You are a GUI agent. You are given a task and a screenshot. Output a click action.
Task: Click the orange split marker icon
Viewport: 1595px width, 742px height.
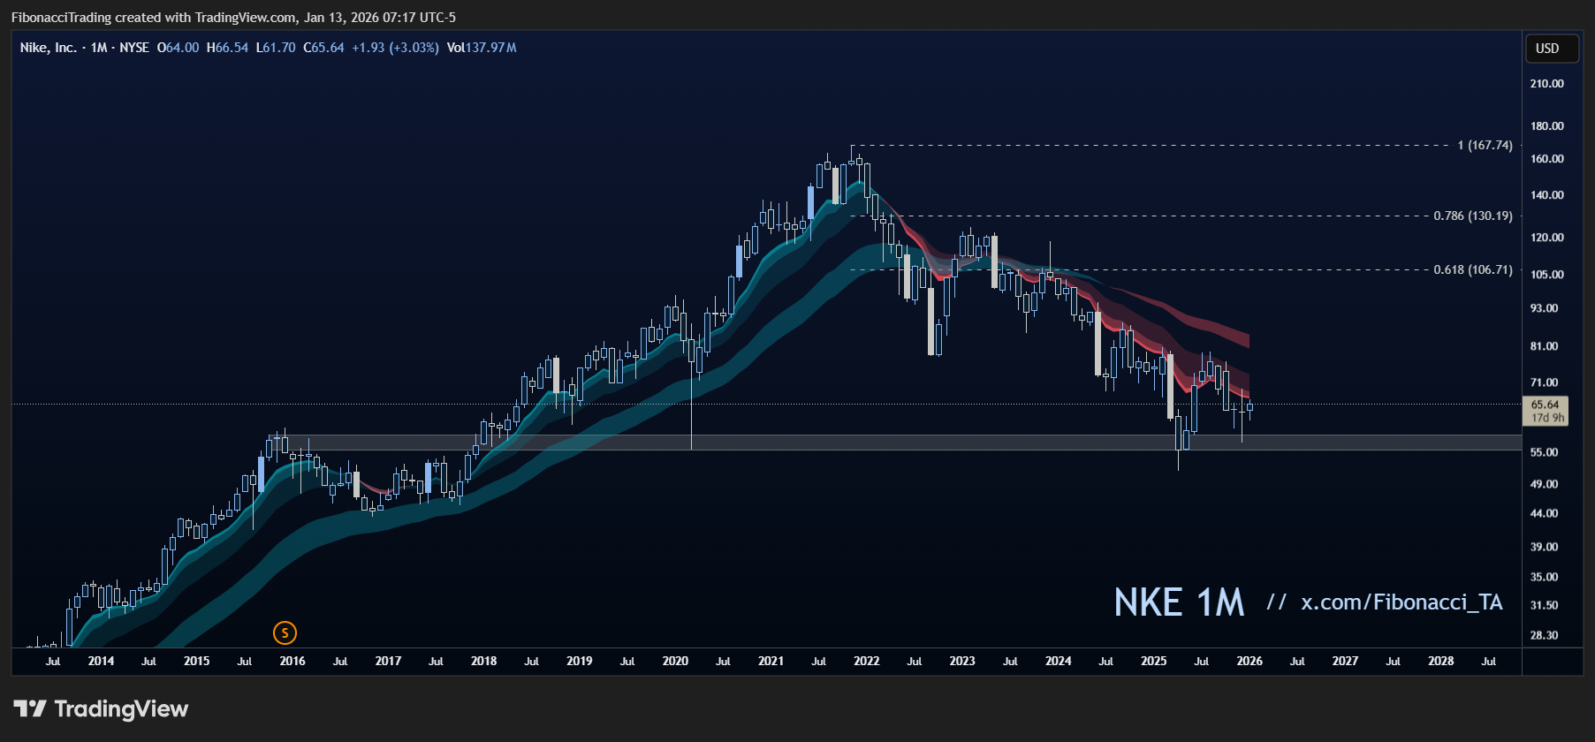(x=285, y=632)
